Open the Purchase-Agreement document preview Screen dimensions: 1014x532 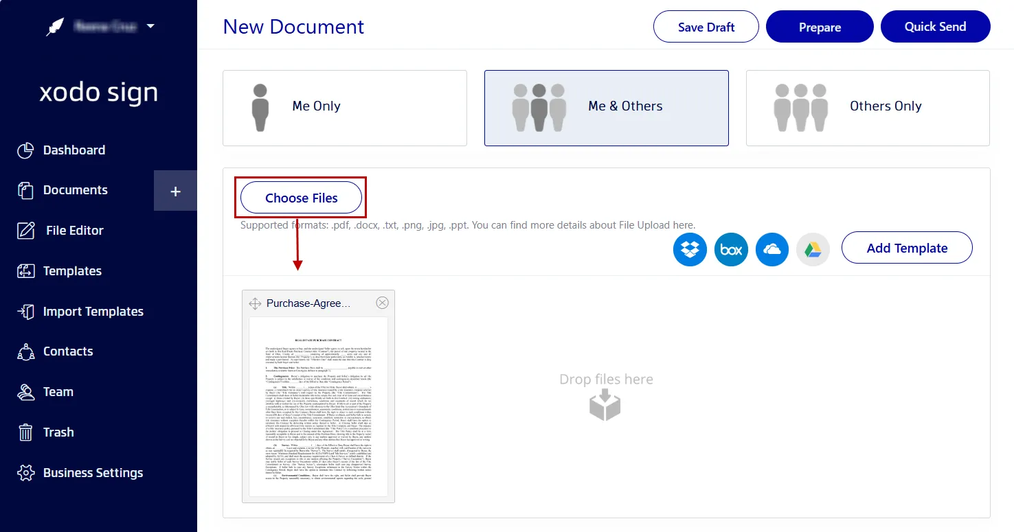tap(319, 406)
